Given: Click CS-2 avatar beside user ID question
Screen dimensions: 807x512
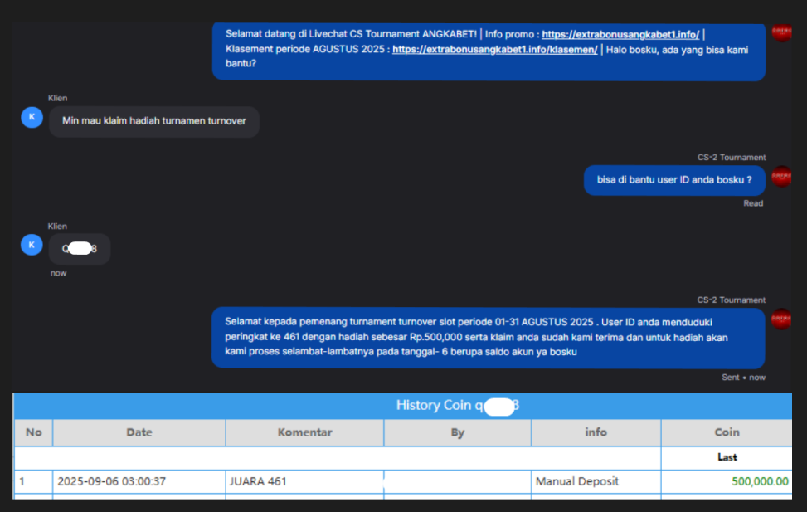Looking at the screenshot, I should [x=781, y=177].
